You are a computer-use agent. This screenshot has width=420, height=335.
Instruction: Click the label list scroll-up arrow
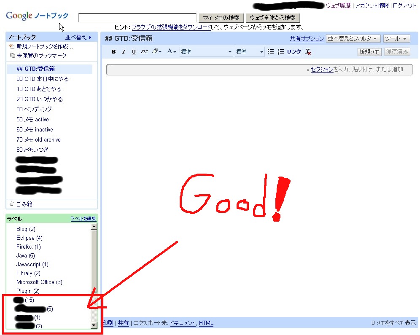[94, 227]
